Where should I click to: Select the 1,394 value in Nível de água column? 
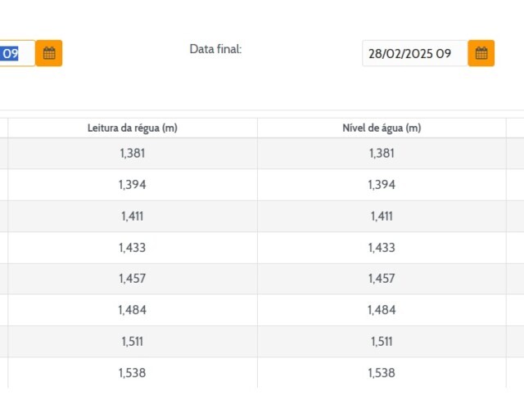pyautogui.click(x=382, y=185)
